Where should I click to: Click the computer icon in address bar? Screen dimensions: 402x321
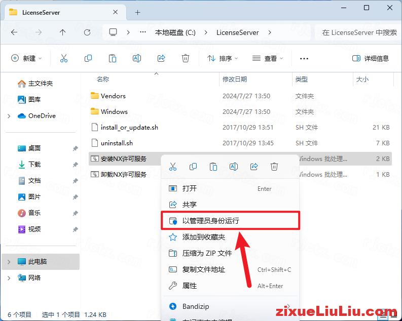(113, 32)
